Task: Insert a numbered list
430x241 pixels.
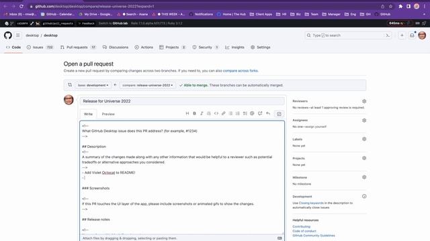Action: [x=238, y=113]
